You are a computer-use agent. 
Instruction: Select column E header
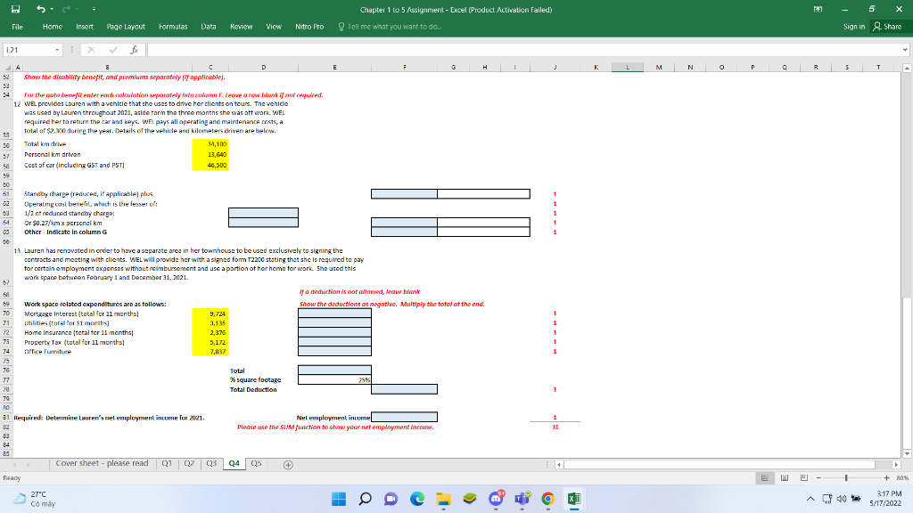334,68
